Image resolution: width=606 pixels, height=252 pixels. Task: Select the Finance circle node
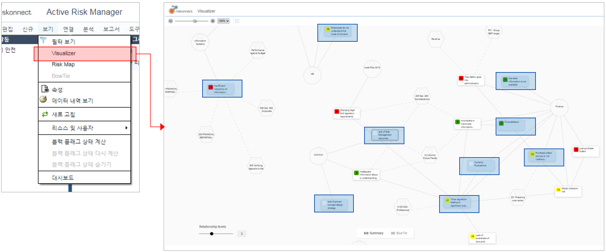click(559, 107)
